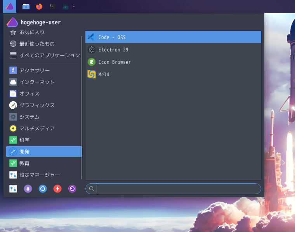The width and height of the screenshot is (295, 232).
Task: Select the 科学 category
Action: (x=43, y=140)
